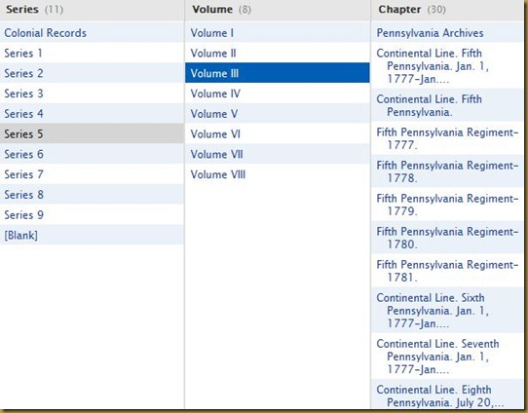The width and height of the screenshot is (528, 413).
Task: Select Series 1
Action: coord(92,53)
